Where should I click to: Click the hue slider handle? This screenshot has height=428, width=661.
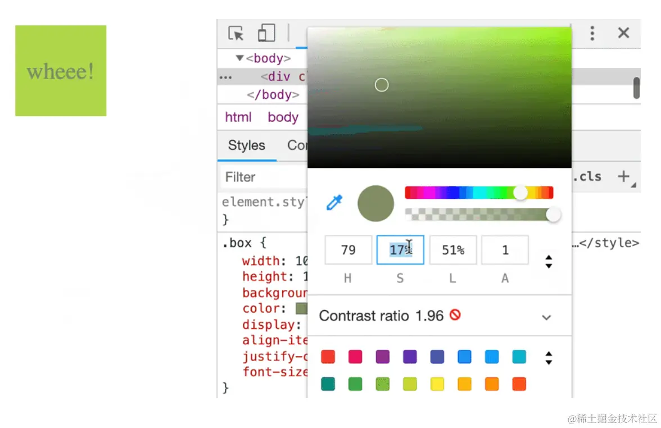point(520,193)
